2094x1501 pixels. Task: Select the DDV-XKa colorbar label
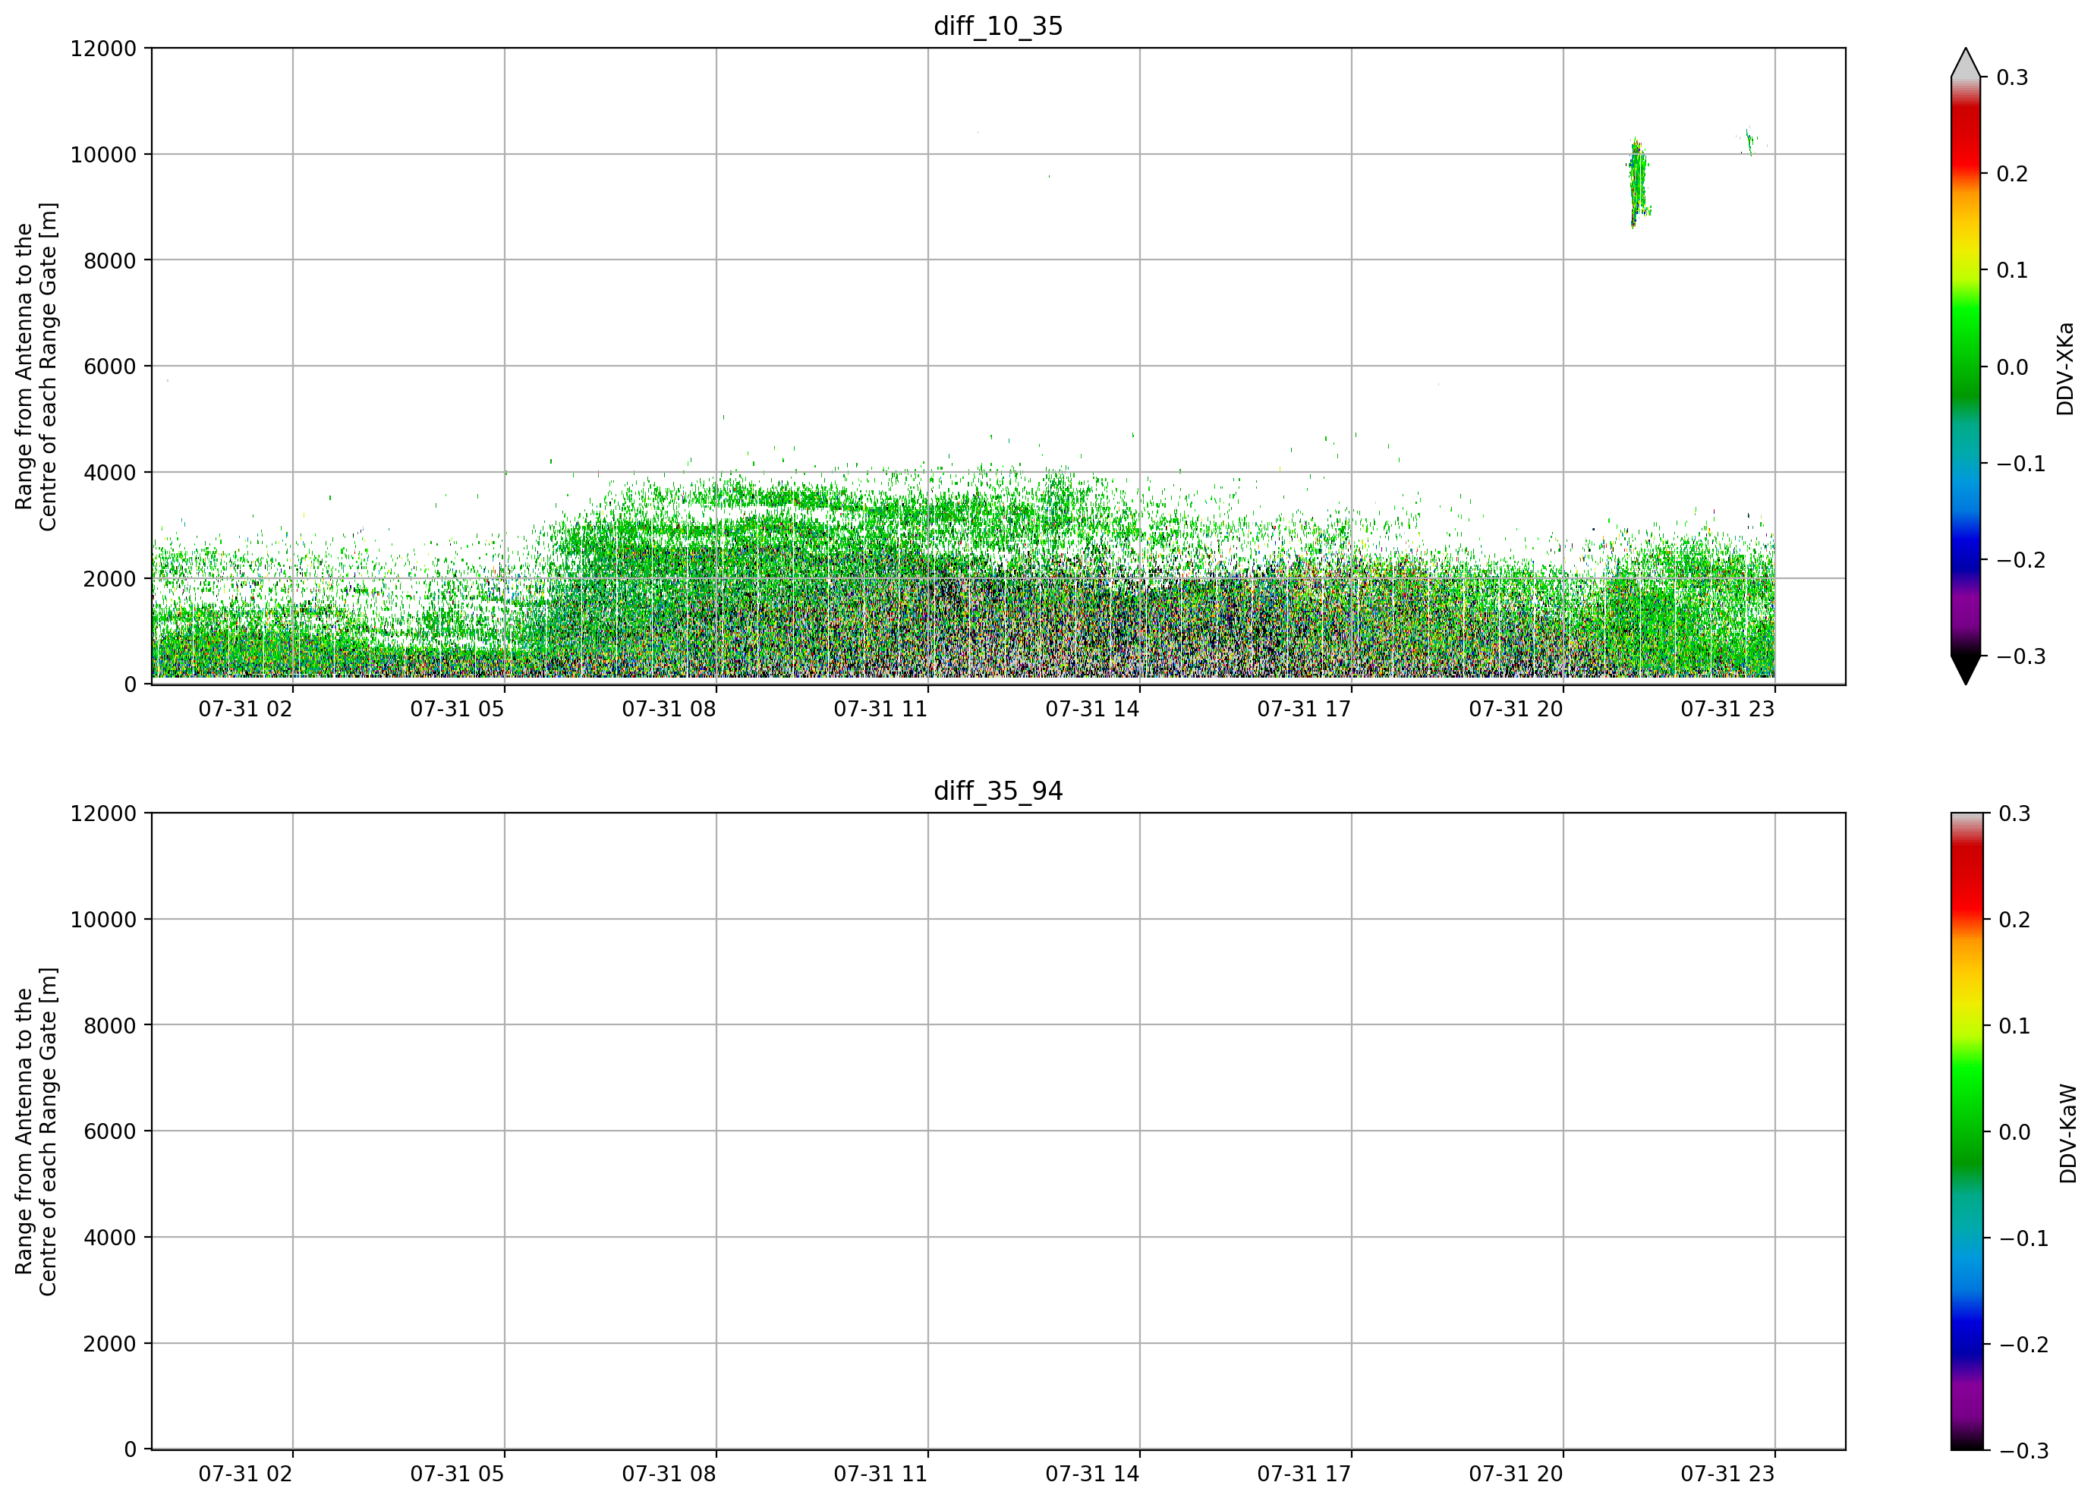pos(2065,368)
